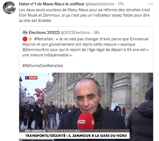Viewport: 159px width, 141px height.
Task: Click the Élections 202(2) round avatar
Action: [25, 33]
